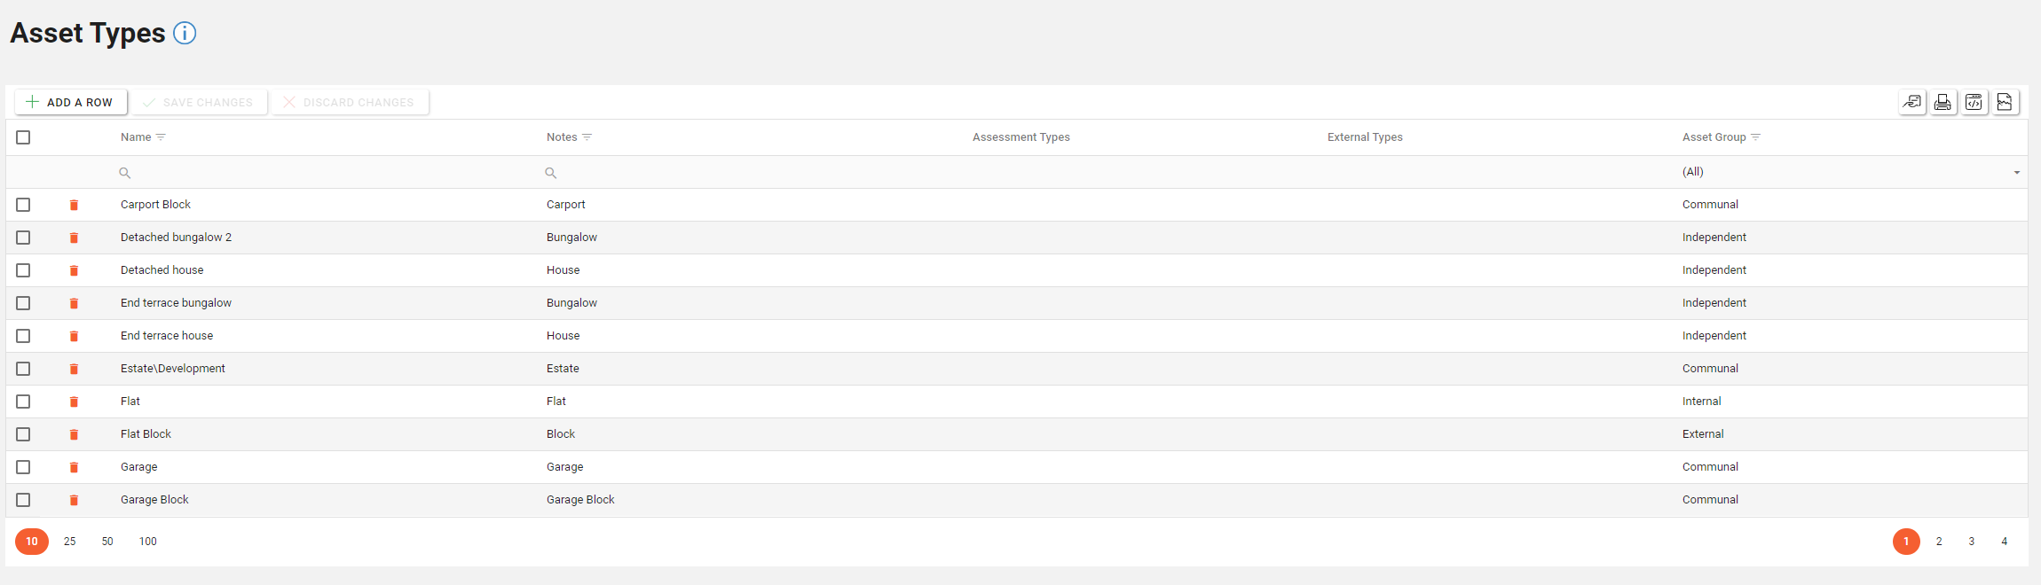This screenshot has height=585, width=2041.
Task: Jump to page 4 of results
Action: coord(2004,542)
